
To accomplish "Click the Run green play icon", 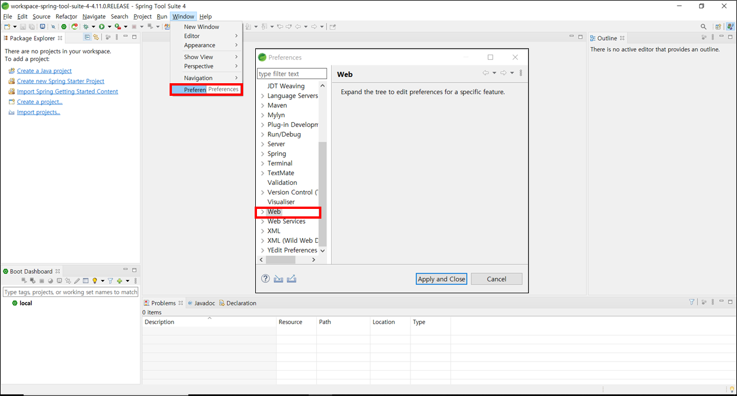I will pos(101,26).
